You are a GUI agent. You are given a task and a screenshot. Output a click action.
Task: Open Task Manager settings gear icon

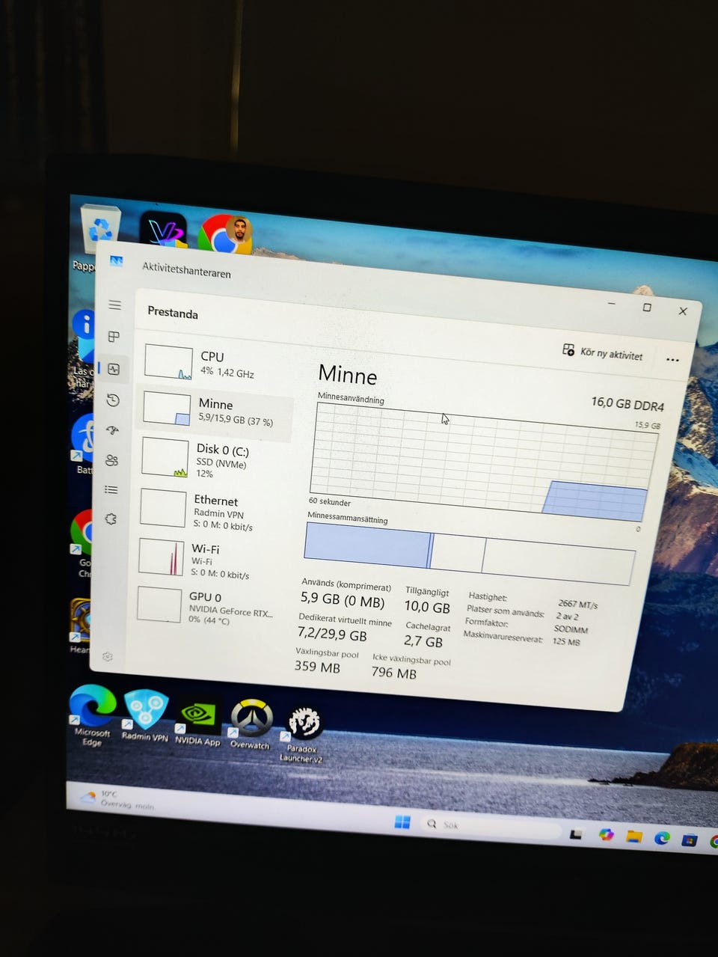108,656
